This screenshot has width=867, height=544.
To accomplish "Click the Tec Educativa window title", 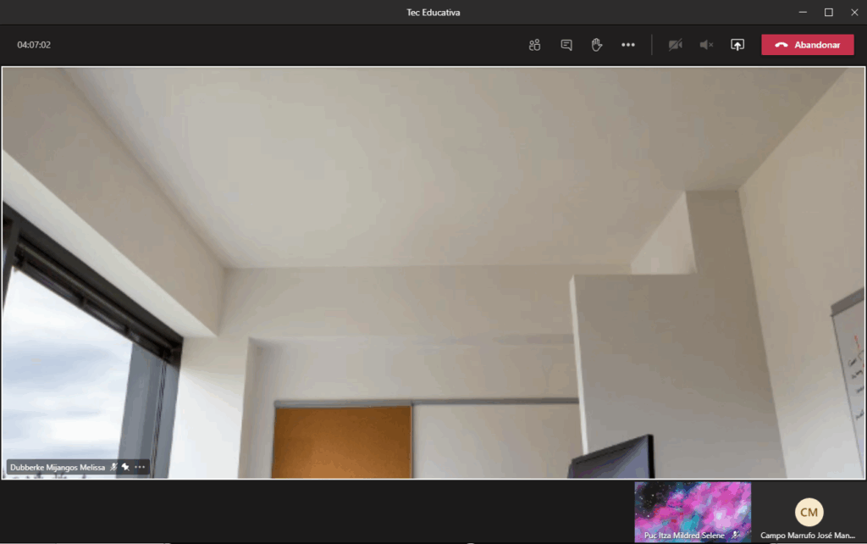I will click(x=433, y=12).
